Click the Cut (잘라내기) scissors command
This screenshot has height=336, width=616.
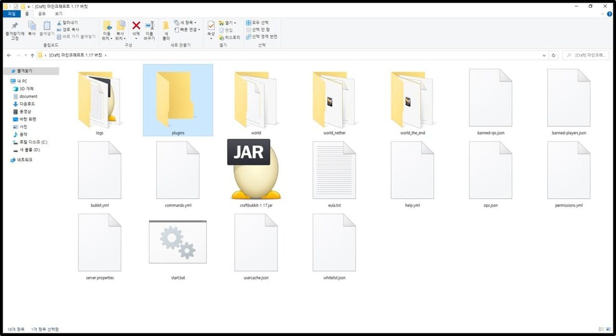click(x=67, y=23)
